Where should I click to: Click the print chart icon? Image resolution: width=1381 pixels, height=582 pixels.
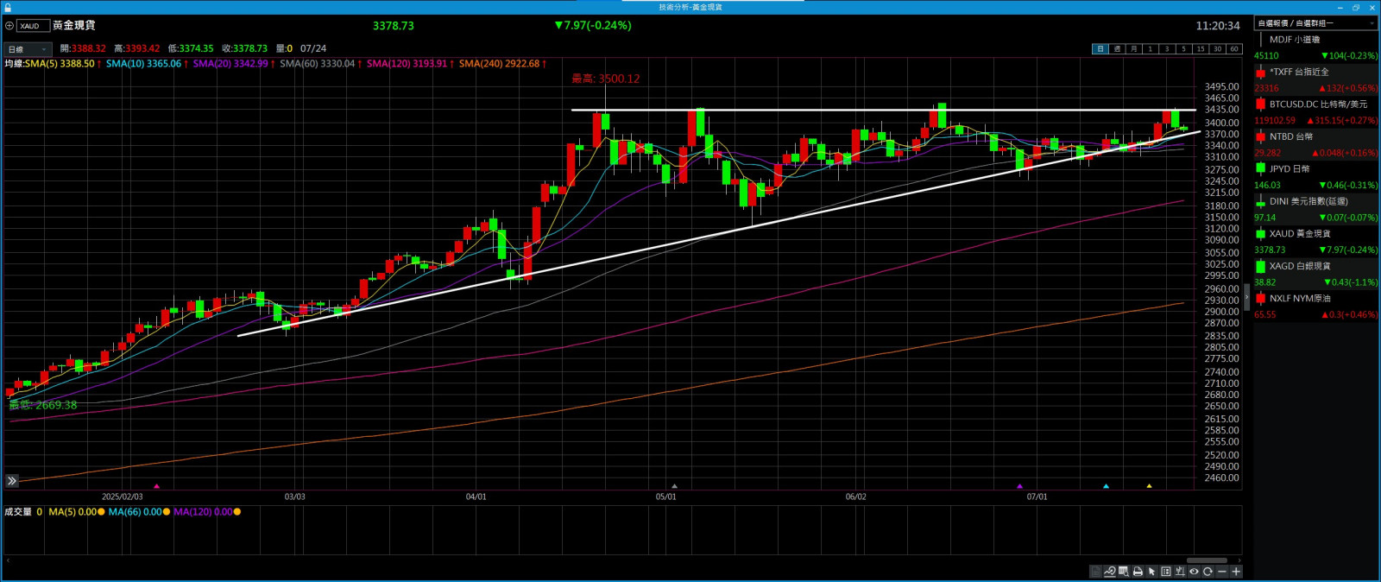click(x=1138, y=572)
